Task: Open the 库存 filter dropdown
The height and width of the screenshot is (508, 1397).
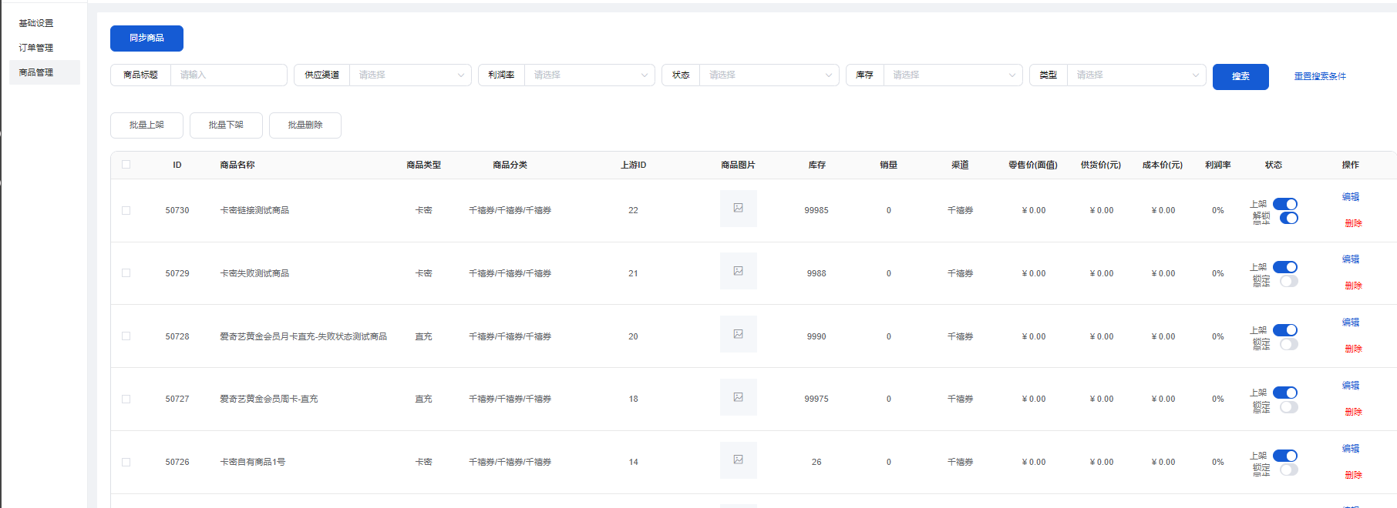Action: [953, 75]
